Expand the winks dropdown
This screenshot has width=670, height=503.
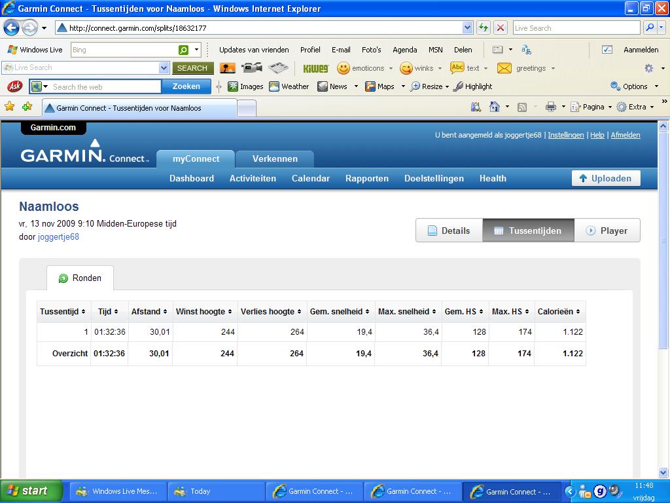coord(440,68)
